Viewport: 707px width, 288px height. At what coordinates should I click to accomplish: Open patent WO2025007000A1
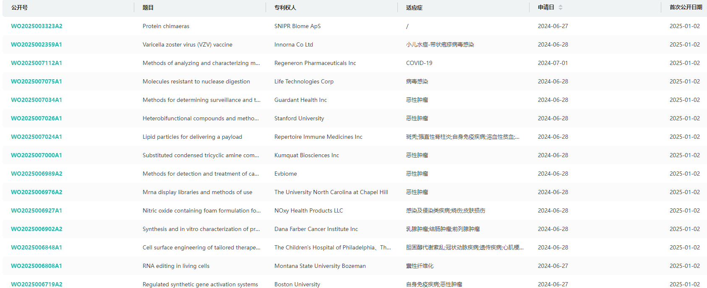point(37,155)
